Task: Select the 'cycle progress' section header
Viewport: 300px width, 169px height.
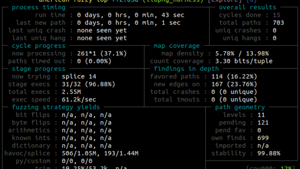Action: point(38,46)
